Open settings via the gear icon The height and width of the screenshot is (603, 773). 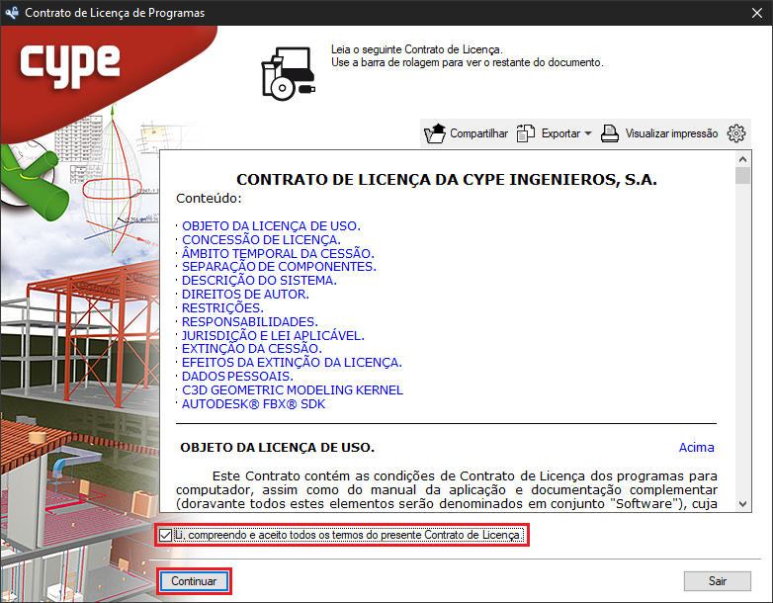tap(736, 133)
